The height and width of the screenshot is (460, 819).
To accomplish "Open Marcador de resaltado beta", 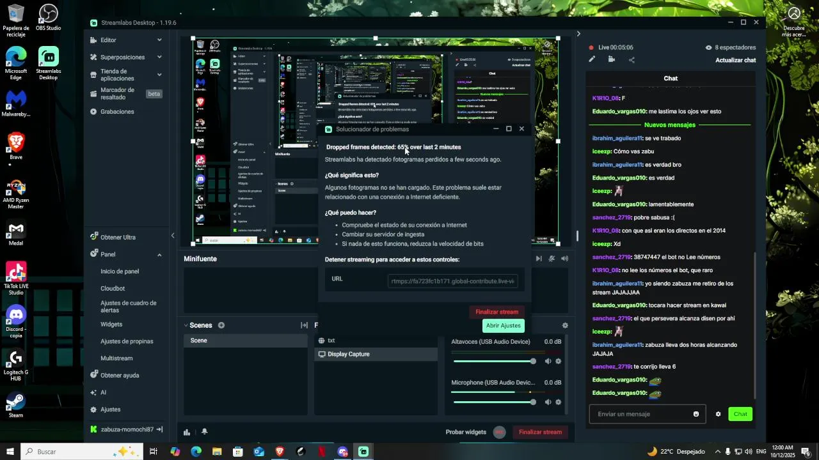I will point(125,93).
